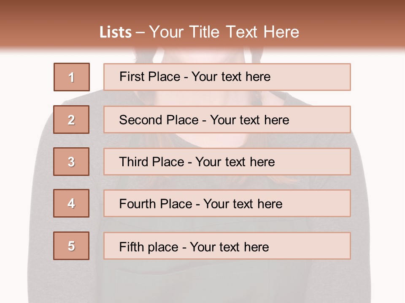Click the word 'Title' in the heading
The height and width of the screenshot is (303, 405).
click(205, 32)
